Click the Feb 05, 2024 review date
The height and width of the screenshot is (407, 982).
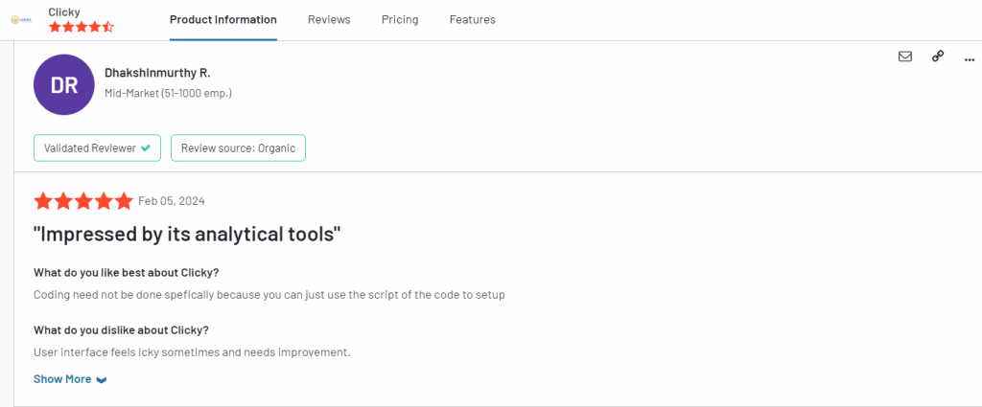[x=172, y=201]
